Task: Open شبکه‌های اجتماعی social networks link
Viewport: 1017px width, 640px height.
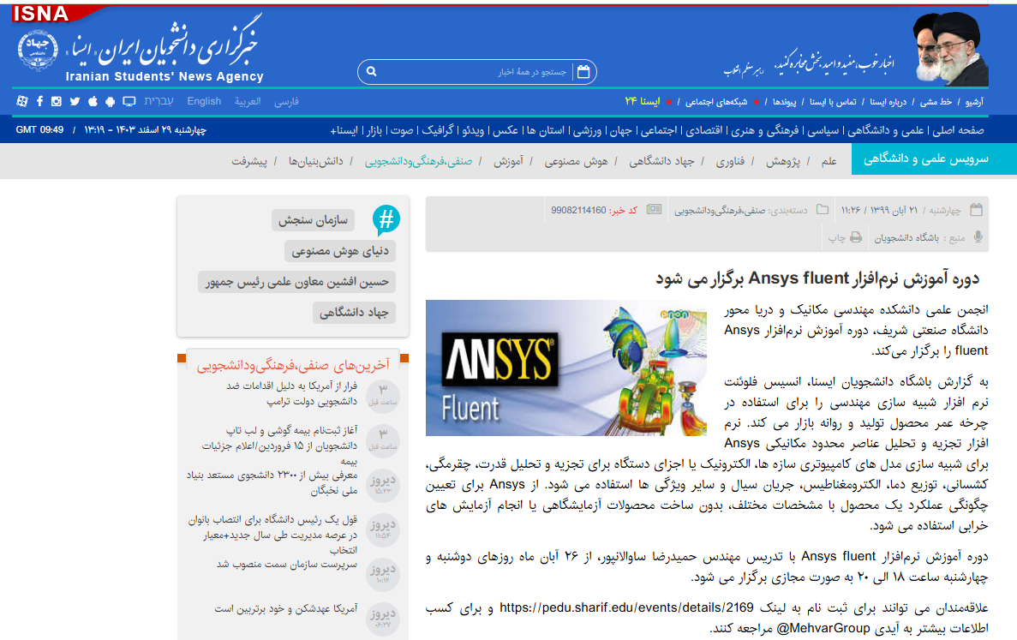Action: [x=716, y=102]
